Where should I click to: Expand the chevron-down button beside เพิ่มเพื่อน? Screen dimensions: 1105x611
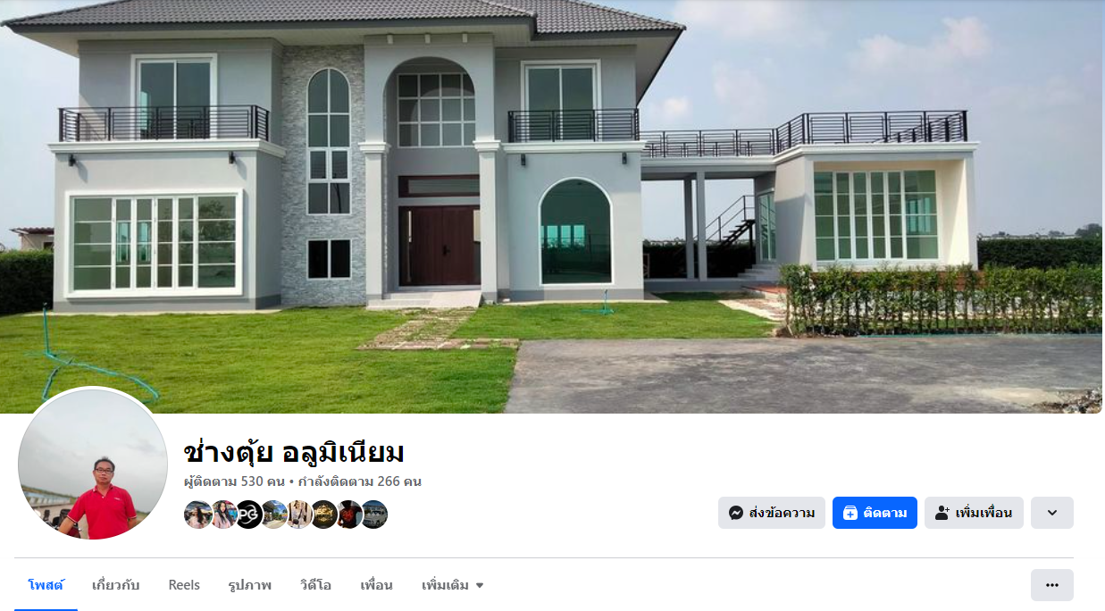tap(1051, 513)
